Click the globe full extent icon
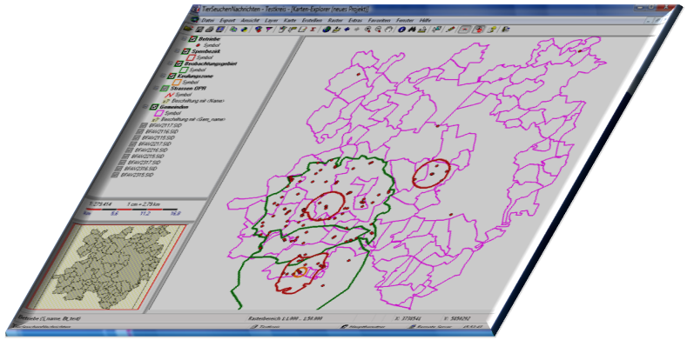 coord(326,30)
